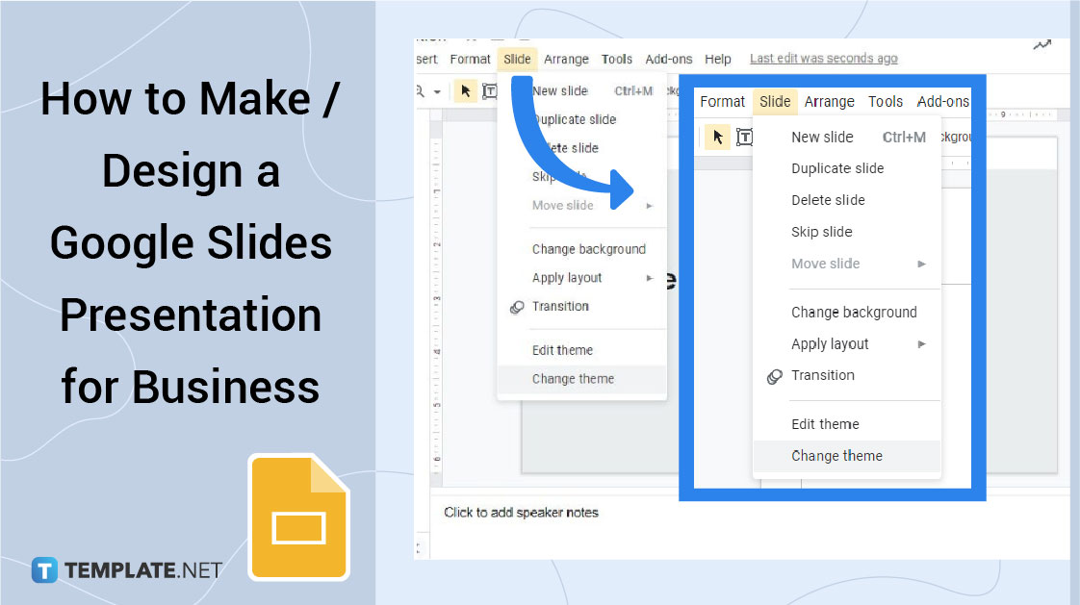1080x605 pixels.
Task: Select the text box tool in the smaller screenshot toolbar
Action: pyautogui.click(x=490, y=90)
